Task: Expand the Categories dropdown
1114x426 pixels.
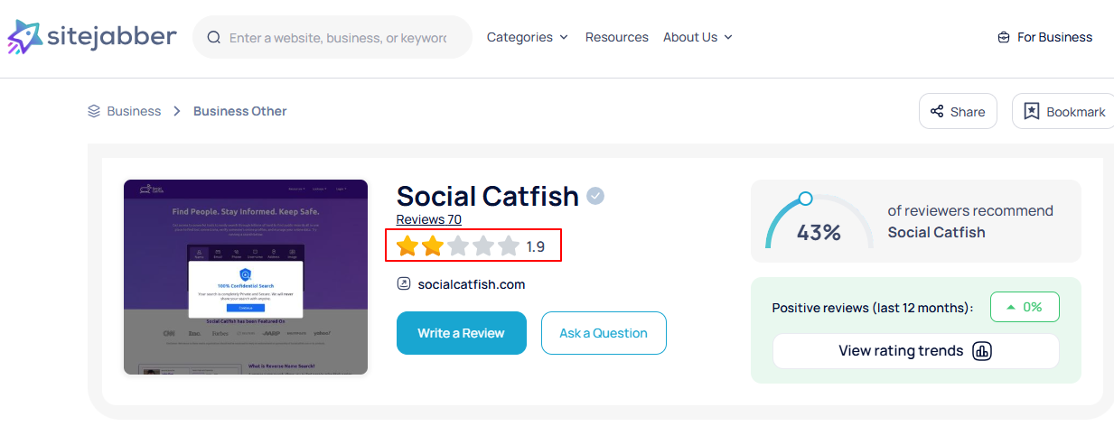Action: tap(528, 37)
